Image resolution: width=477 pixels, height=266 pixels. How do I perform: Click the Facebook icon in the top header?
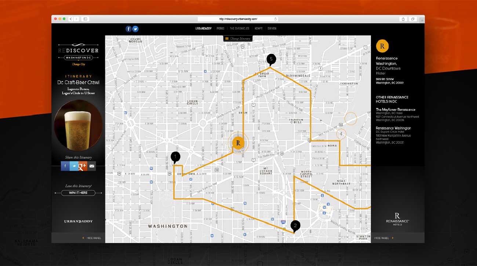coord(128,29)
